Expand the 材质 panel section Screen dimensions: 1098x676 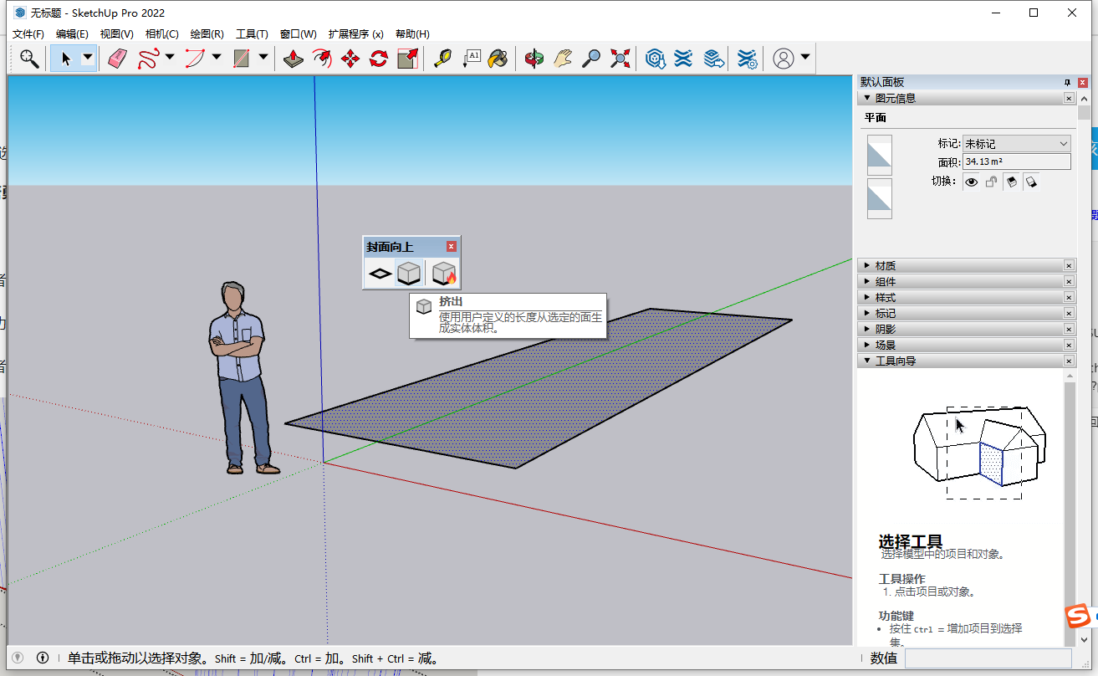tap(885, 265)
